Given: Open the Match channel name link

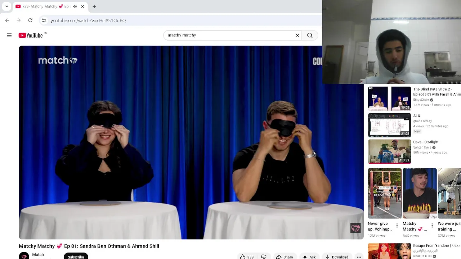Looking at the screenshot, I should pos(38,255).
